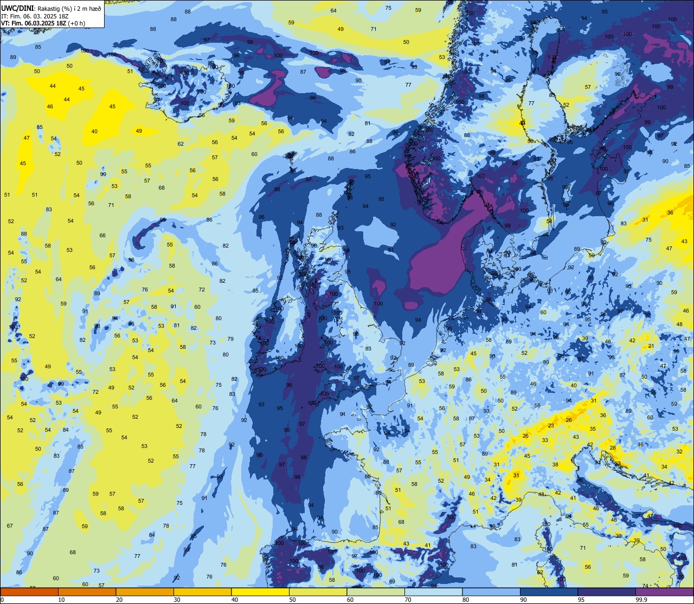Click the humidity value 66 in the Atlantic

(102, 236)
